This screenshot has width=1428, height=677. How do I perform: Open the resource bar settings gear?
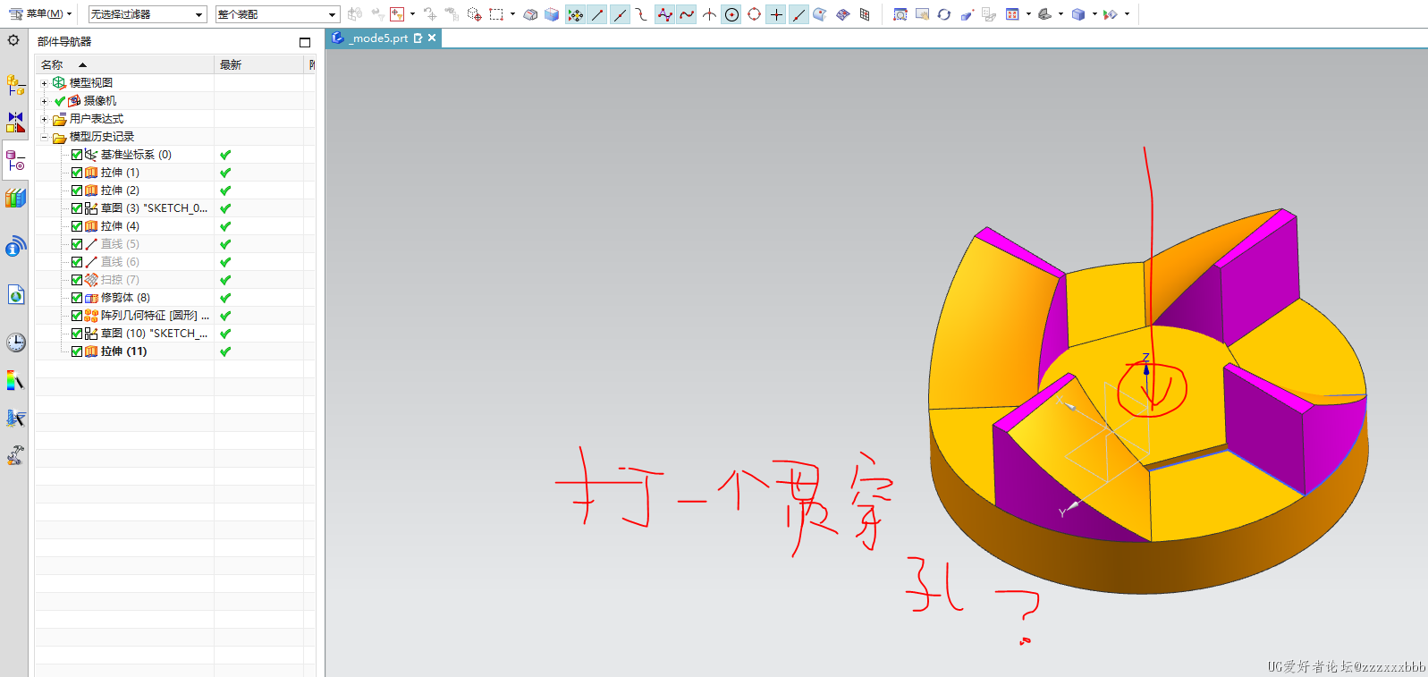pyautogui.click(x=13, y=40)
